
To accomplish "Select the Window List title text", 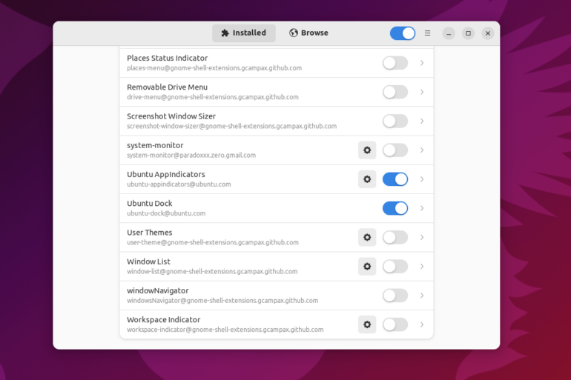I will tap(148, 261).
